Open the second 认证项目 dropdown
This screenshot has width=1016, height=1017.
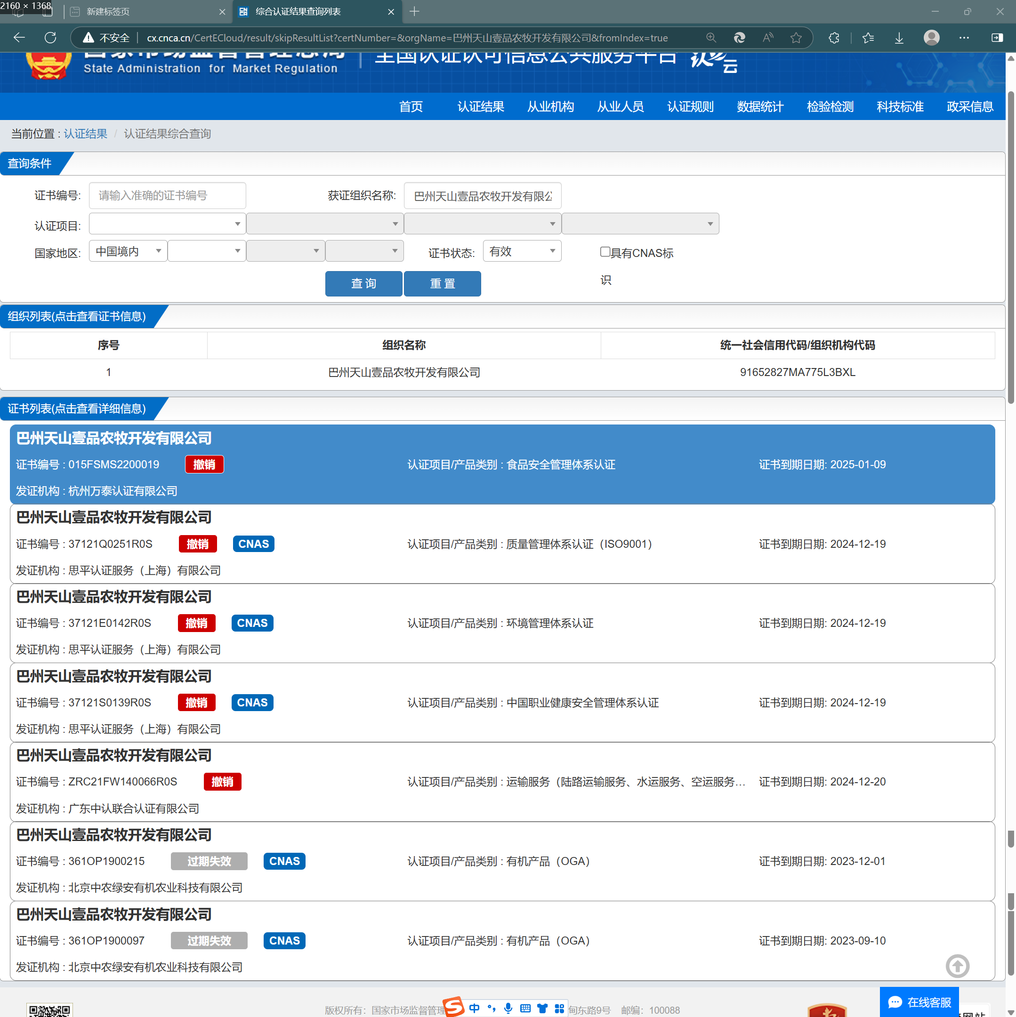(x=324, y=224)
